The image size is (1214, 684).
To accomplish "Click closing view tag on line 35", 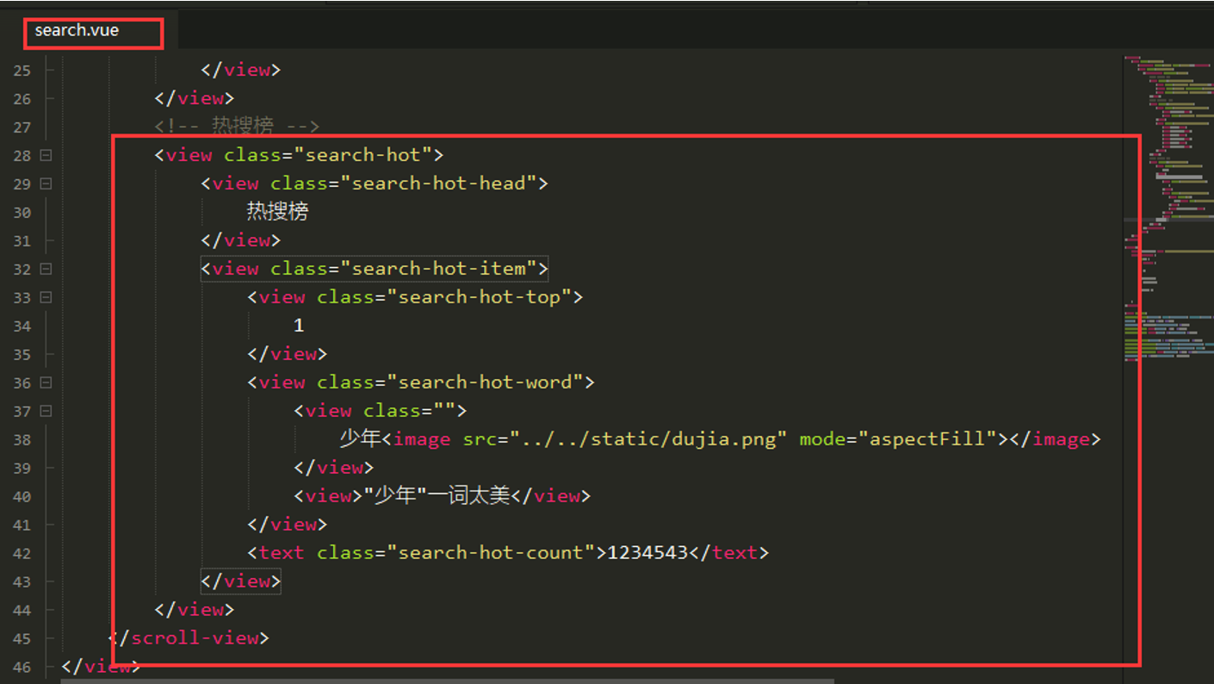I will pyautogui.click(x=288, y=354).
